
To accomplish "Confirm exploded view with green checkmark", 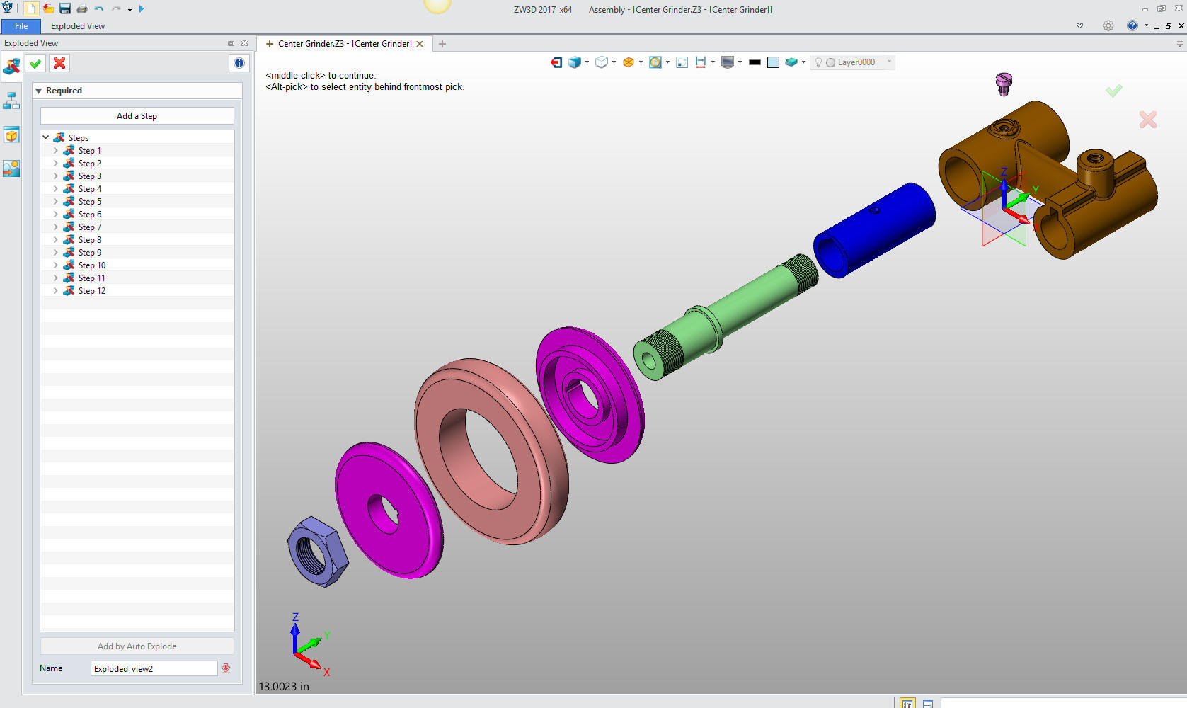I will 35,64.
